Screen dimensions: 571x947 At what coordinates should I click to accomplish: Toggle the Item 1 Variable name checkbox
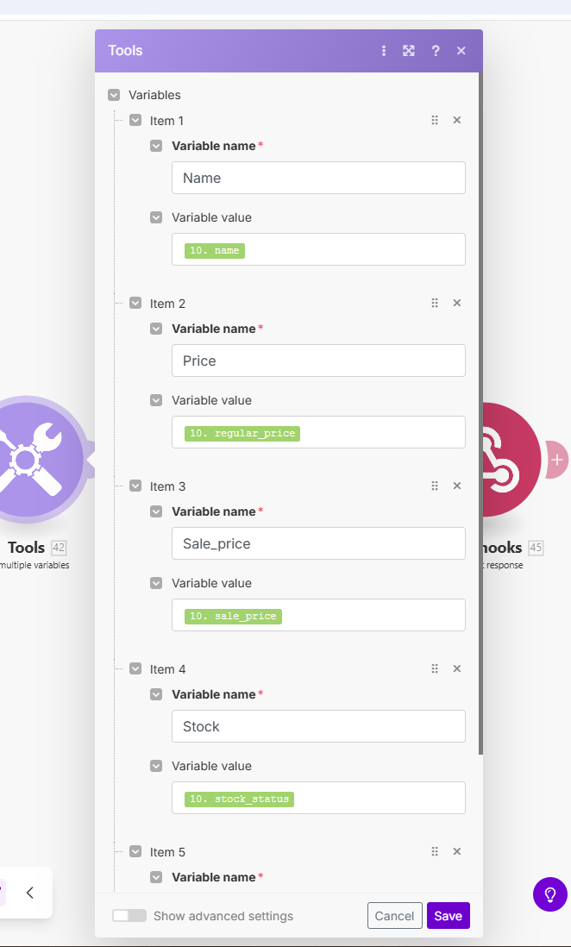(156, 146)
